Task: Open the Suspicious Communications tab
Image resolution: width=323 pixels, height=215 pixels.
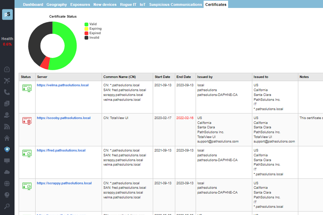Action: (x=176, y=4)
